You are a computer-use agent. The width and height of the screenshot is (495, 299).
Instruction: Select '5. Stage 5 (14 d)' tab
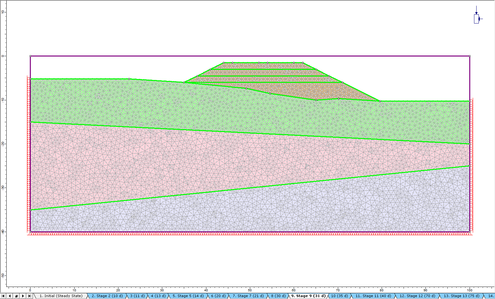point(188,296)
